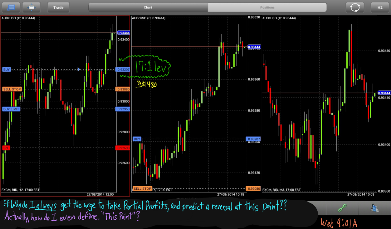Change timeframe with the H2 button

tap(380, 7)
